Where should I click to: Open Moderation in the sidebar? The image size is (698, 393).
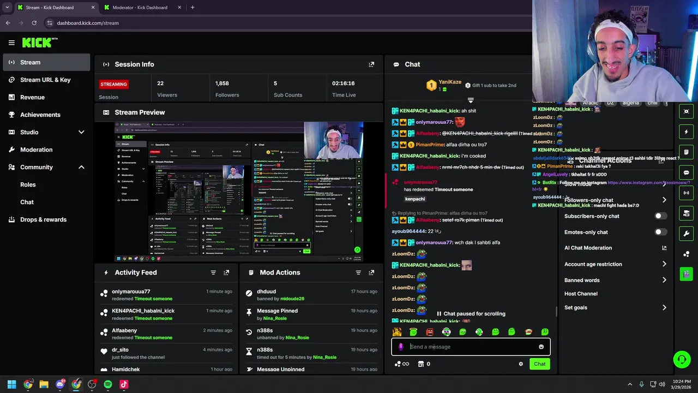tap(46, 150)
